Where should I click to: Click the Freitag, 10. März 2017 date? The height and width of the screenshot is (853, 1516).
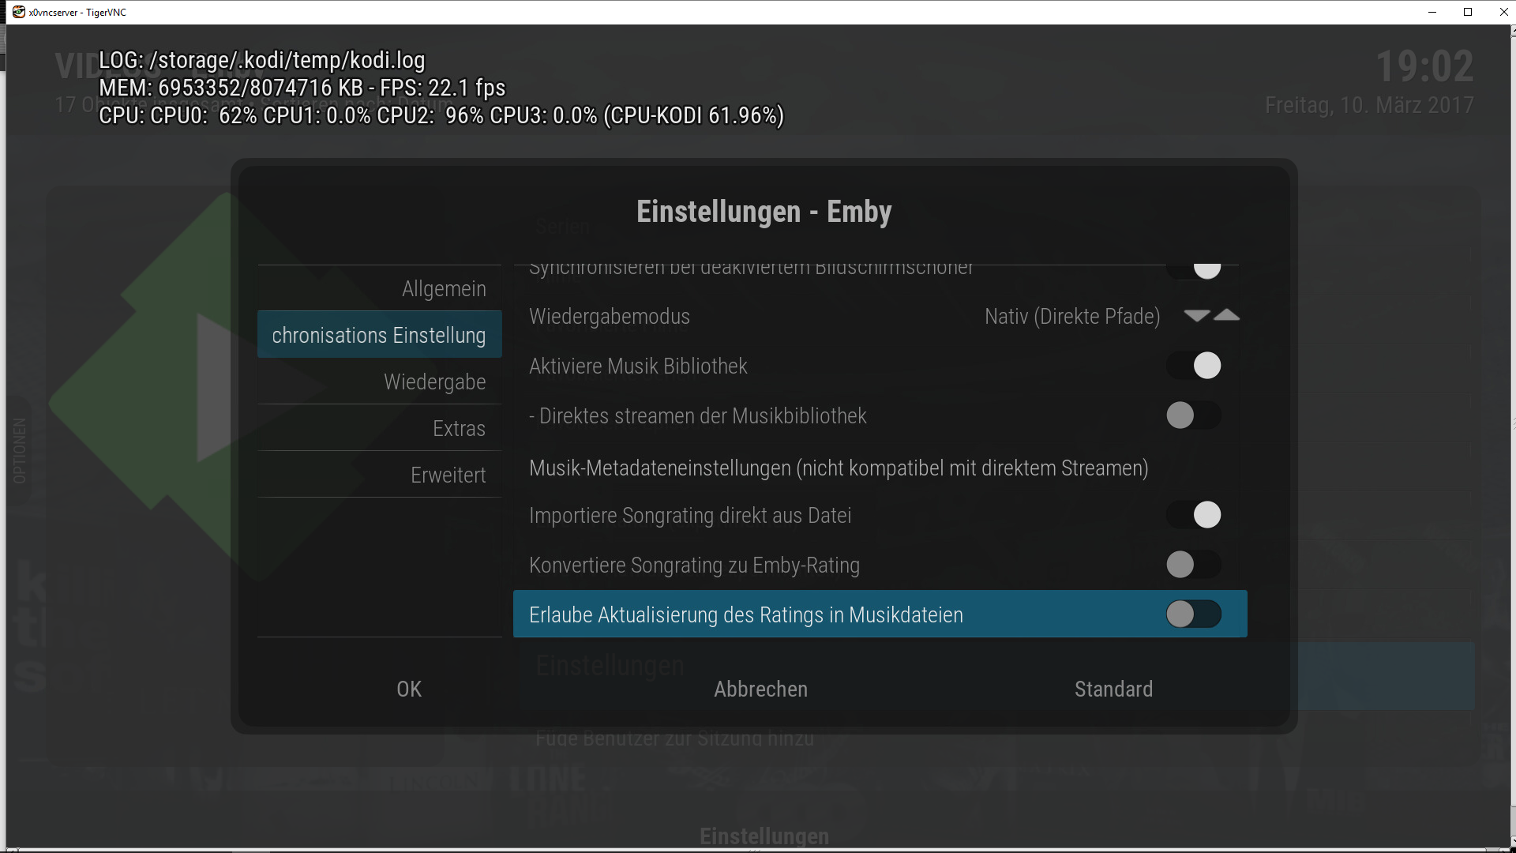[x=1369, y=105]
